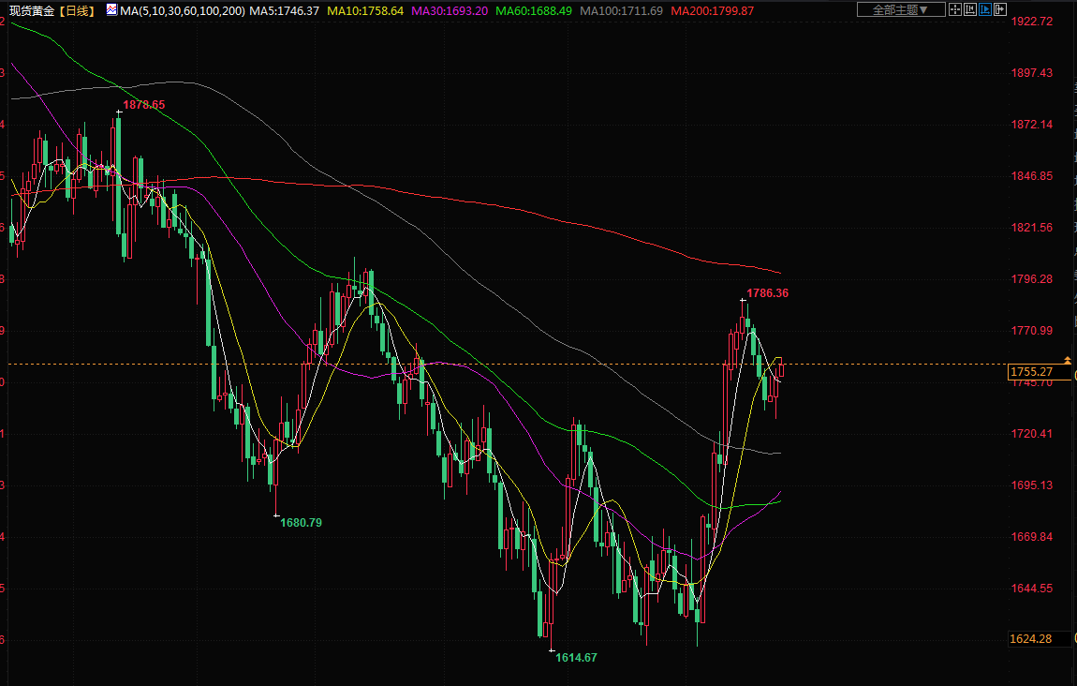Click the 1614.67 low price marker
The height and width of the screenshot is (686, 1077).
tap(576, 658)
